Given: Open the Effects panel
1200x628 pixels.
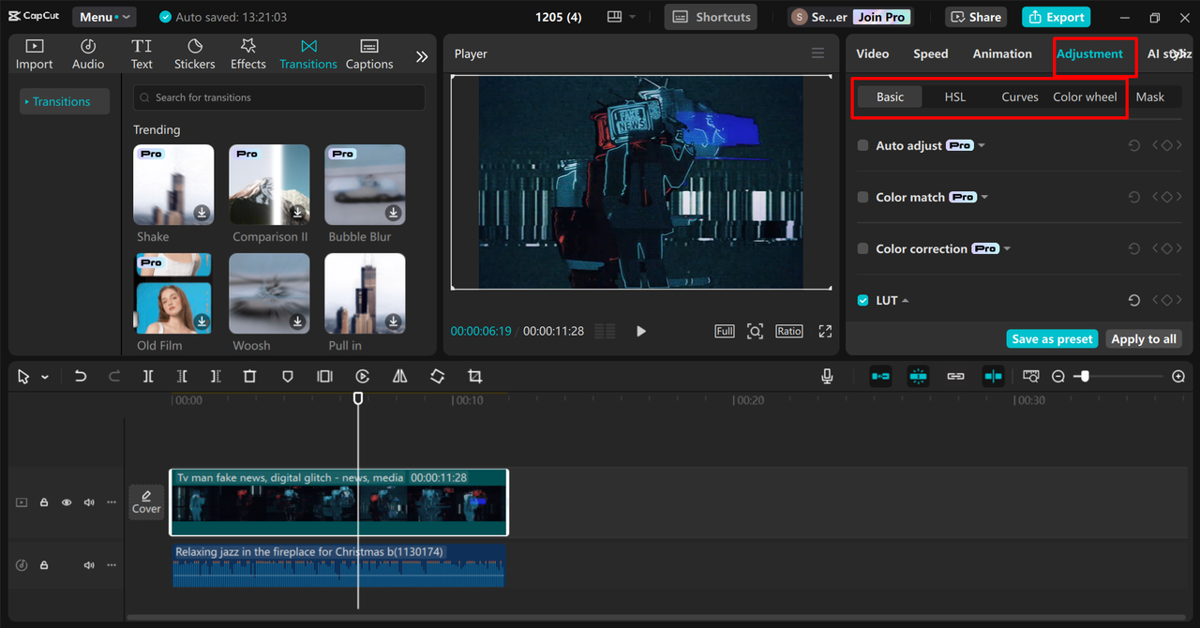Looking at the screenshot, I should pyautogui.click(x=248, y=54).
